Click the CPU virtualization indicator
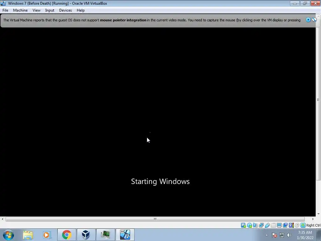This screenshot has width=321, height=241. (x=291, y=225)
